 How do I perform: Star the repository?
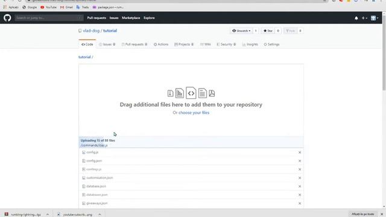pos(268,31)
